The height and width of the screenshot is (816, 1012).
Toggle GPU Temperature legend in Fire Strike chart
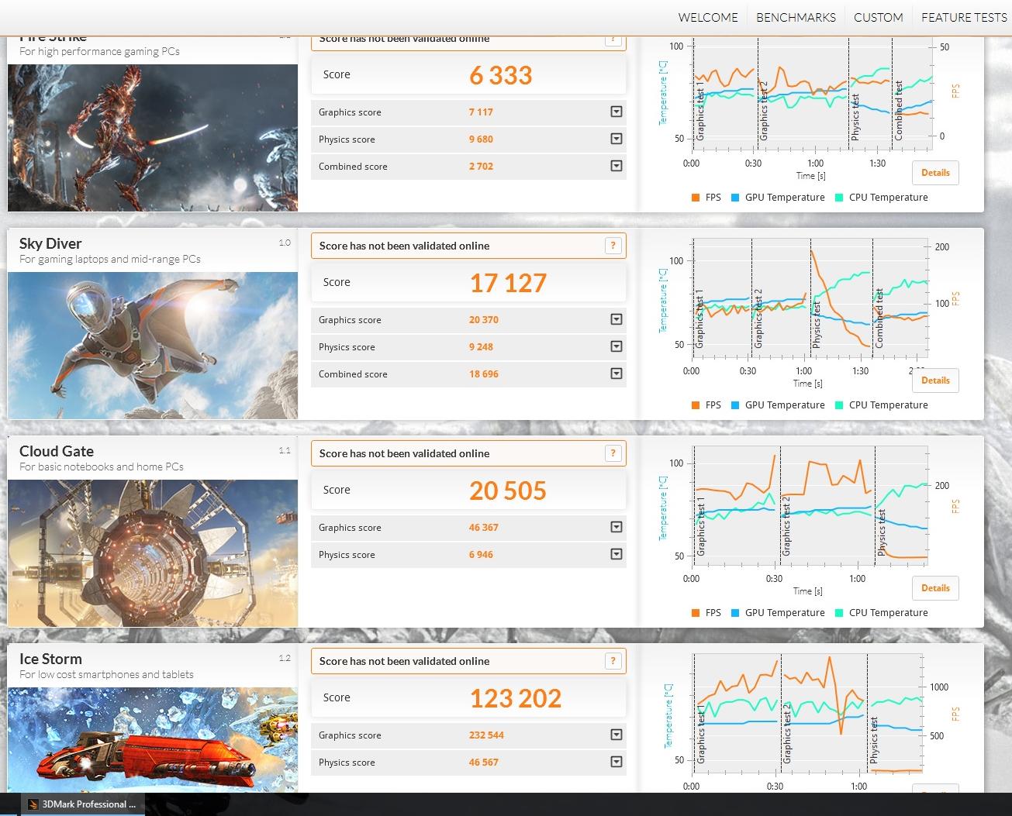(778, 198)
